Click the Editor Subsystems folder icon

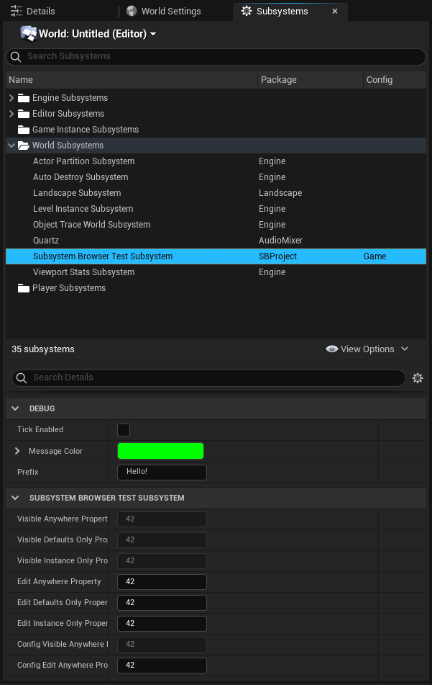(24, 114)
